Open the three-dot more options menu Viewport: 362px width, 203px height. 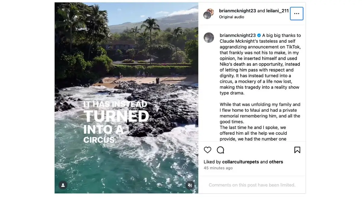click(x=297, y=14)
